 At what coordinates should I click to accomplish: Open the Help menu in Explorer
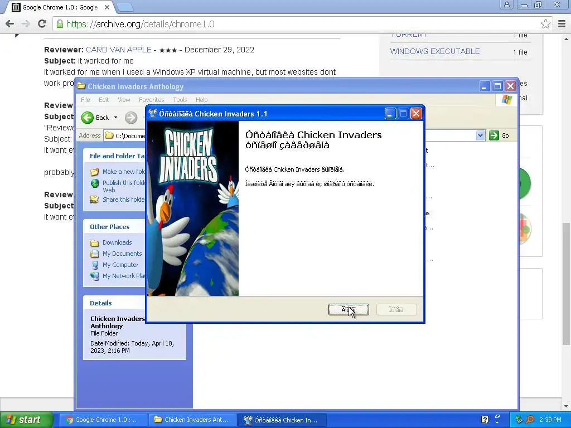click(x=201, y=100)
